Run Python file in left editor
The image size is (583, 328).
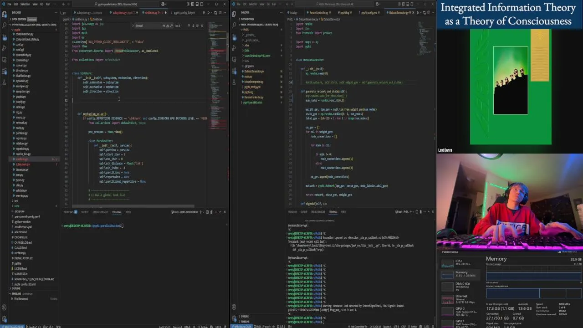coord(209,13)
